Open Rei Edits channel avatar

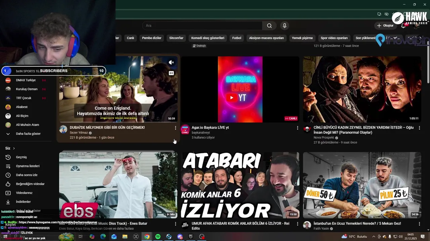pos(185,225)
